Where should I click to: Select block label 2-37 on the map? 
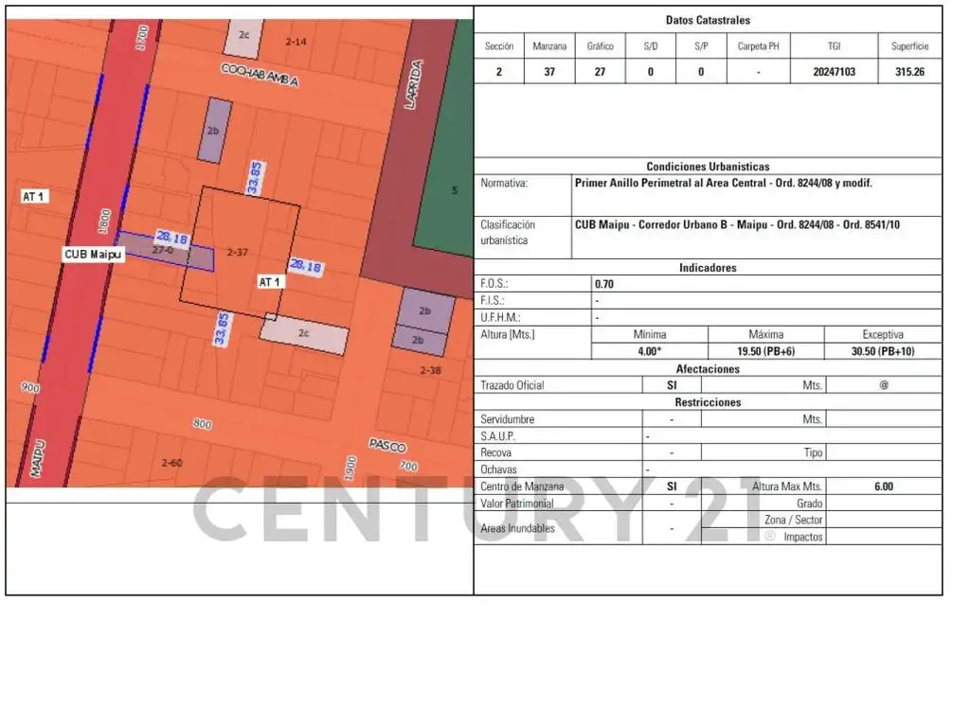click(238, 252)
